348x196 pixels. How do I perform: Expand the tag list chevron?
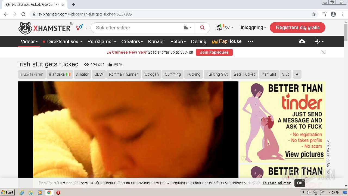pos(297,74)
